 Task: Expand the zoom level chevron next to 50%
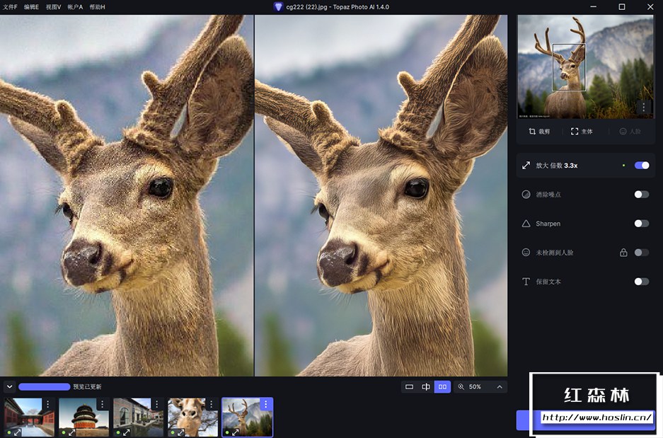pyautogui.click(x=500, y=387)
